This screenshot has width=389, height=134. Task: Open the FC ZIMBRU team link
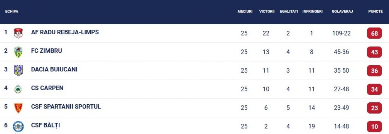pos(46,51)
